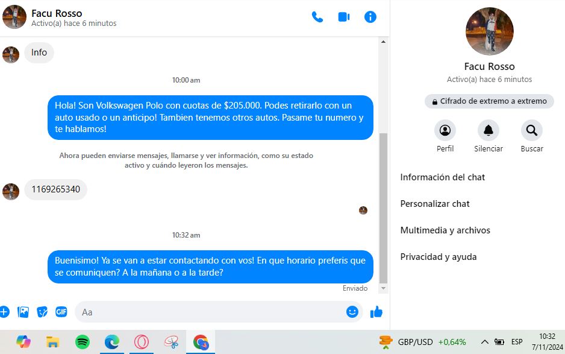565x354 pixels.
Task: Start a video call with Facu Rosso
Action: 344,17
